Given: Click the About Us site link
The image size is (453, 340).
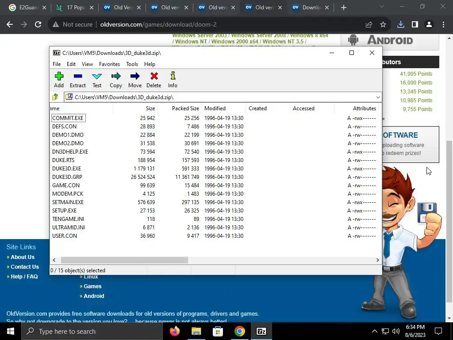Looking at the screenshot, I should 23,257.
